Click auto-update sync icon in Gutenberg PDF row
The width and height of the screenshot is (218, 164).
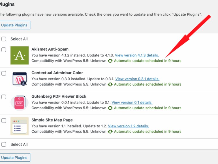pos(110,108)
